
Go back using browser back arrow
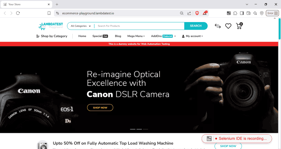pyautogui.click(x=5, y=13)
